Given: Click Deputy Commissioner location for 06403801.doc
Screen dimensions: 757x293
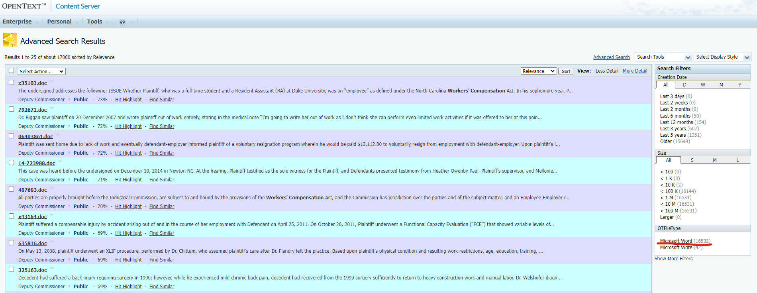Looking at the screenshot, I should (41, 153).
